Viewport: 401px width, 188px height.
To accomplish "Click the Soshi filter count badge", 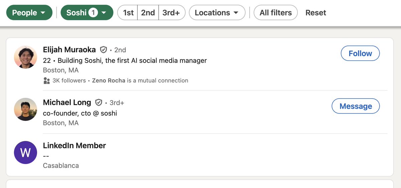I will point(93,13).
